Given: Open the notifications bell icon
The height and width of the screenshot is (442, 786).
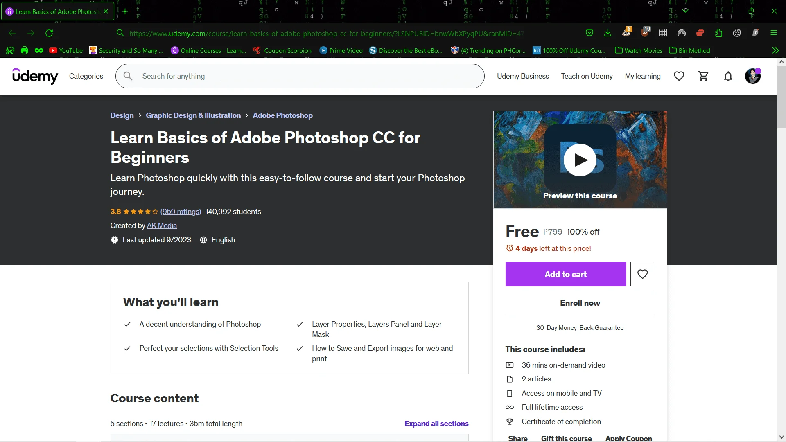Looking at the screenshot, I should (x=728, y=76).
